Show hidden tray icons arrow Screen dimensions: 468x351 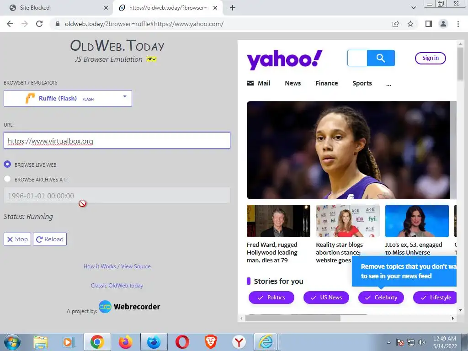tap(388, 342)
